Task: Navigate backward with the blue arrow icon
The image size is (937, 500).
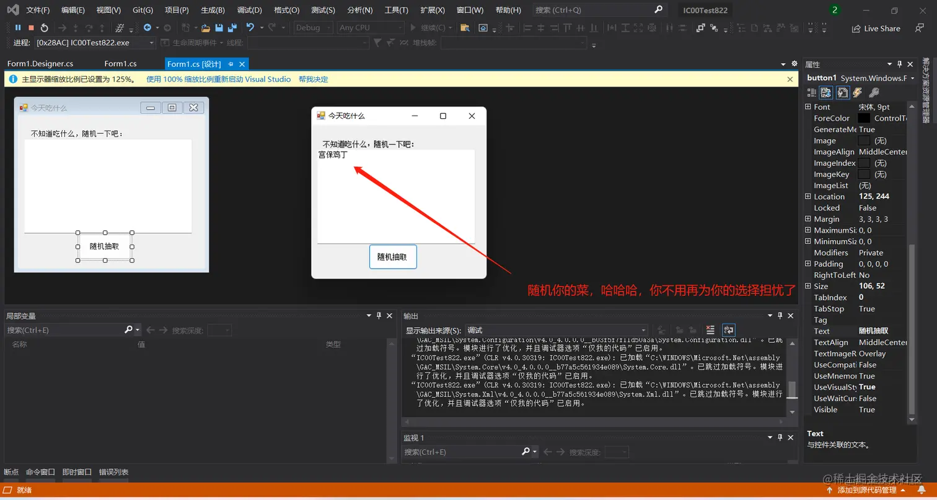Action: 147,28
